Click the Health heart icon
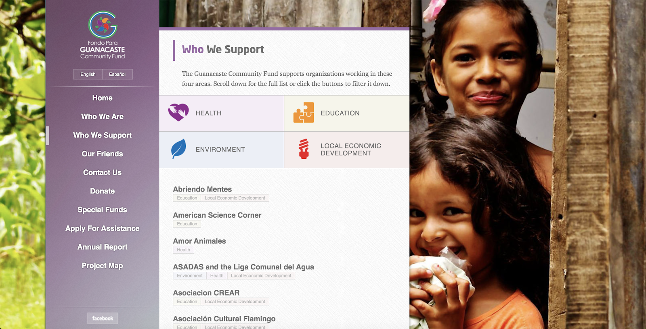Viewport: 646px width, 329px height. pos(178,112)
